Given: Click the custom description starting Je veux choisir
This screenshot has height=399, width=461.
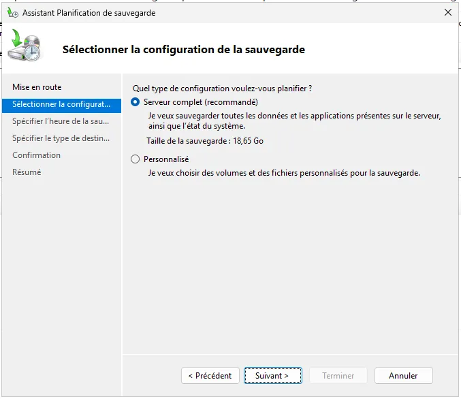Looking at the screenshot, I should click(x=284, y=173).
